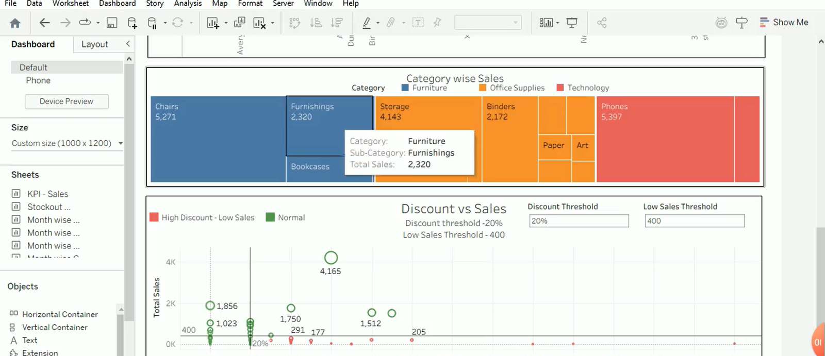Share workbook with others icon
The width and height of the screenshot is (825, 356).
(x=602, y=23)
